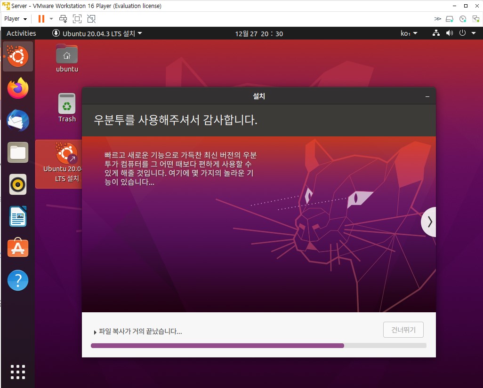Launch Thunderbird mail from the dock
This screenshot has height=388, width=483.
[x=18, y=120]
